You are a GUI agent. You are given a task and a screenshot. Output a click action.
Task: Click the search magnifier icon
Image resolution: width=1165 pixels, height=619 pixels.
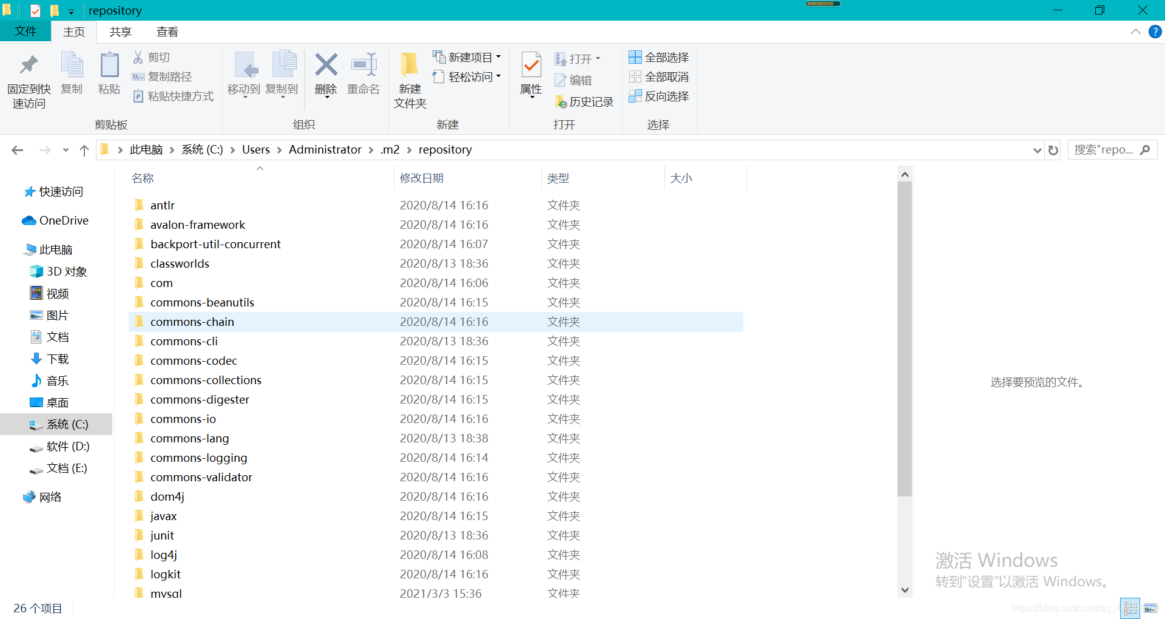1145,150
